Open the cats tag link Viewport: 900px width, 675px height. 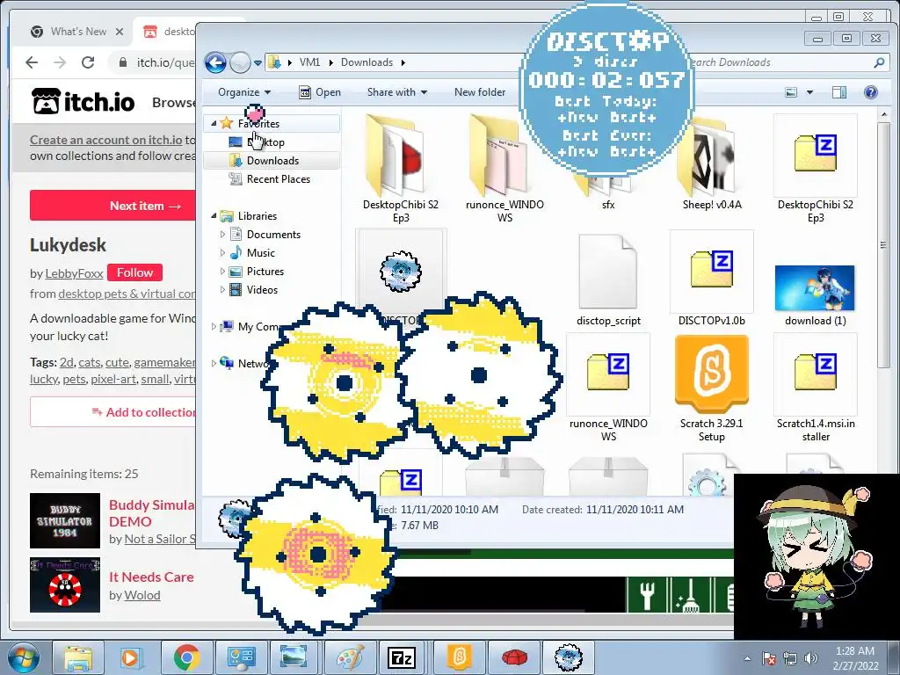tap(89, 362)
